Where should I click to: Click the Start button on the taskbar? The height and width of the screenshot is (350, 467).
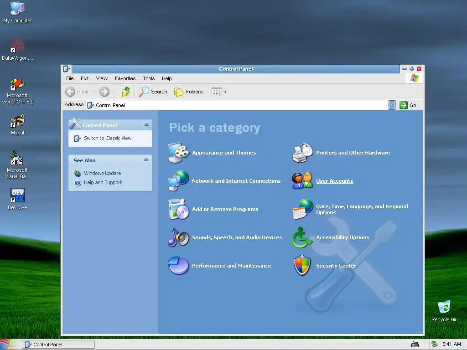pyautogui.click(x=7, y=345)
